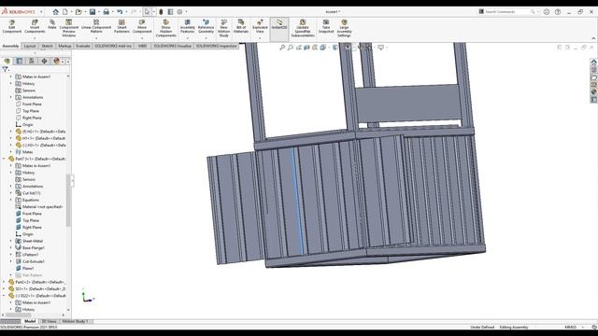Click the Zoom to Fit magnifier icon
This screenshot has width=598, height=336.
[x=282, y=48]
